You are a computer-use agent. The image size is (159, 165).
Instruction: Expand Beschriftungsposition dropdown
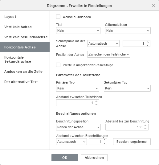(78, 127)
